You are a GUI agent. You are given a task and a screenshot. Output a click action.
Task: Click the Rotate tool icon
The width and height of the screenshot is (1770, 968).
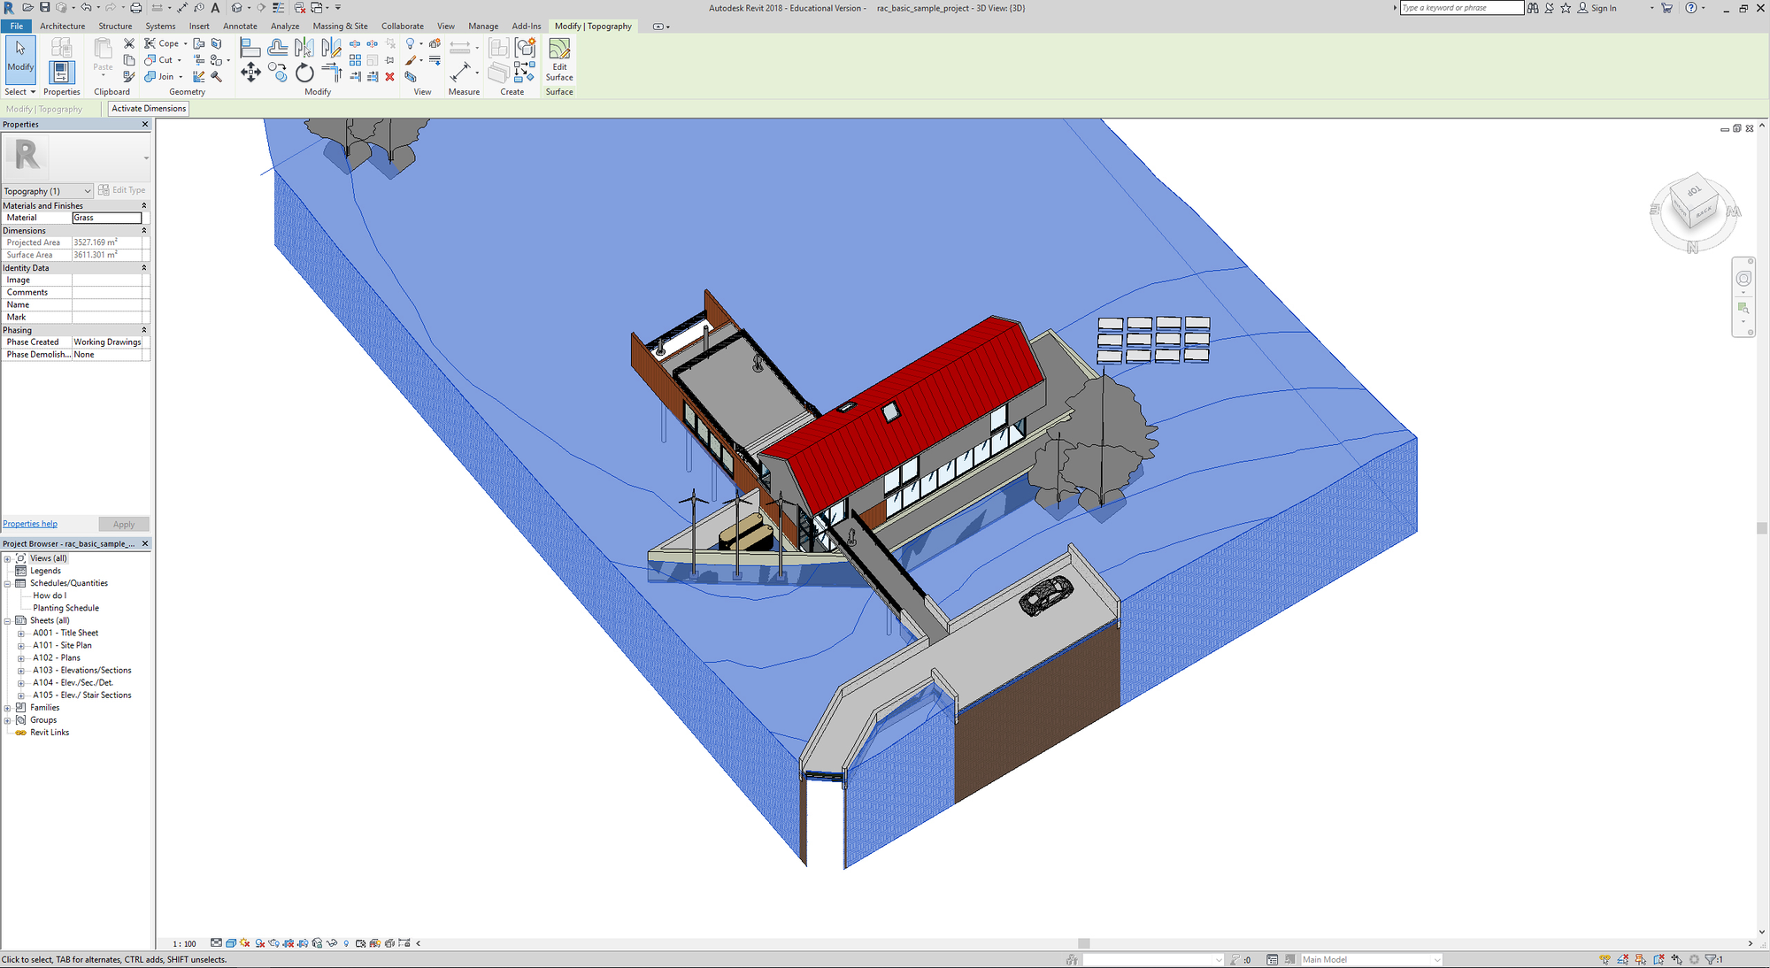click(x=304, y=73)
